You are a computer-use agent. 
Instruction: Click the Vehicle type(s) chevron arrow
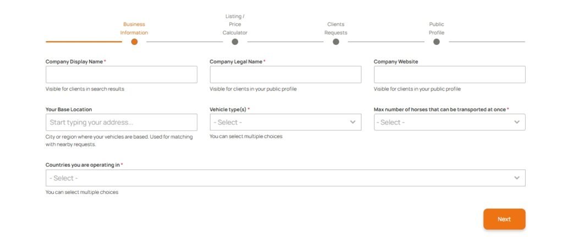[353, 122]
